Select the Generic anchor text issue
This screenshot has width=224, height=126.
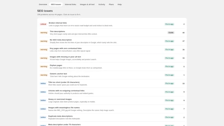point(112,75)
